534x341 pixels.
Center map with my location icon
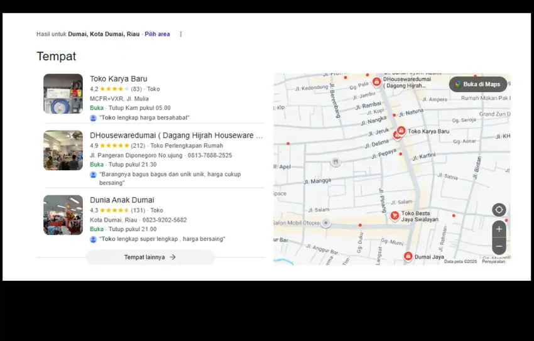point(499,210)
